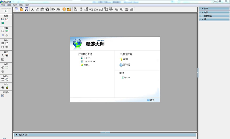Click the 退出 button in welcome dialog
This screenshot has height=139, width=230.
(152, 100)
